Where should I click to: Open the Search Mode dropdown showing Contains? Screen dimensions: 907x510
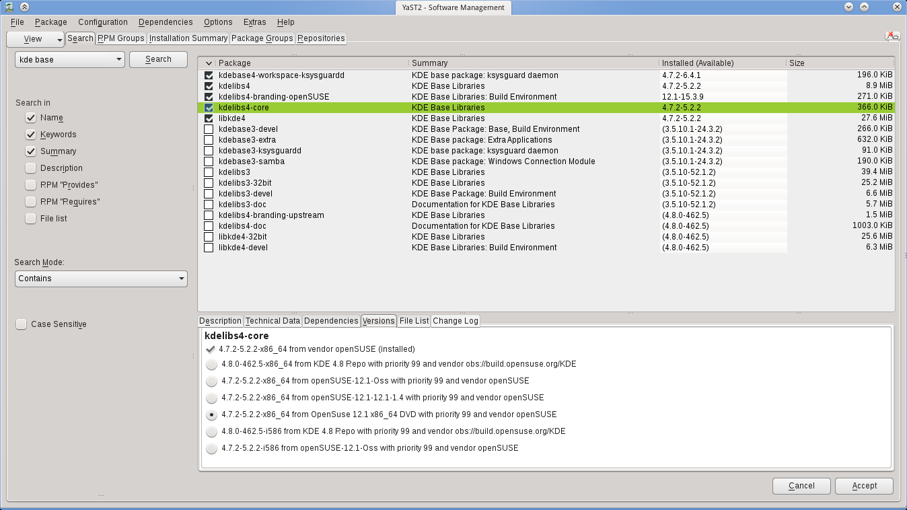(x=101, y=278)
